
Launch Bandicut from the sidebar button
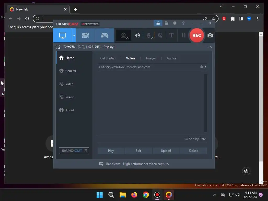74,150
